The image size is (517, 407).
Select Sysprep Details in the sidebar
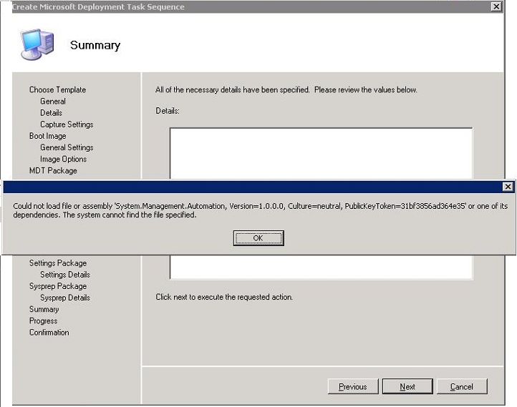[x=65, y=298]
